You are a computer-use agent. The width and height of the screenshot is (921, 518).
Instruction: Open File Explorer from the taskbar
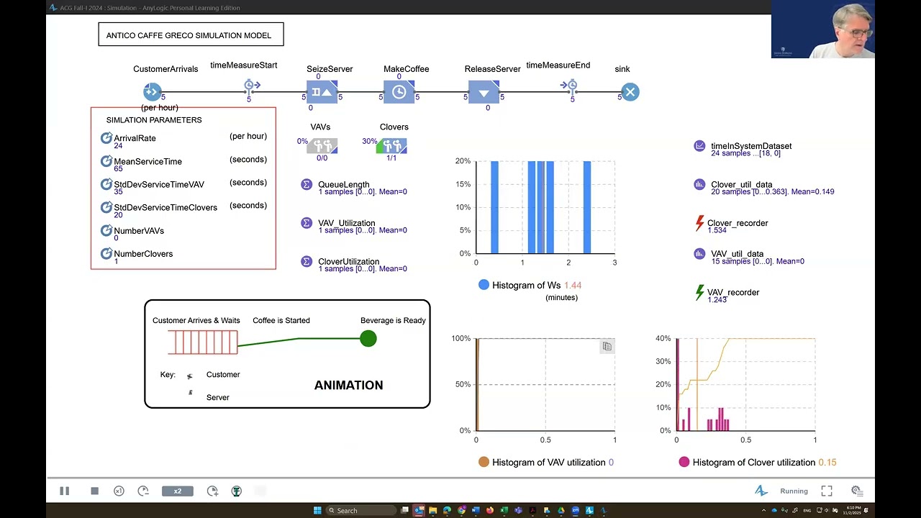432,510
